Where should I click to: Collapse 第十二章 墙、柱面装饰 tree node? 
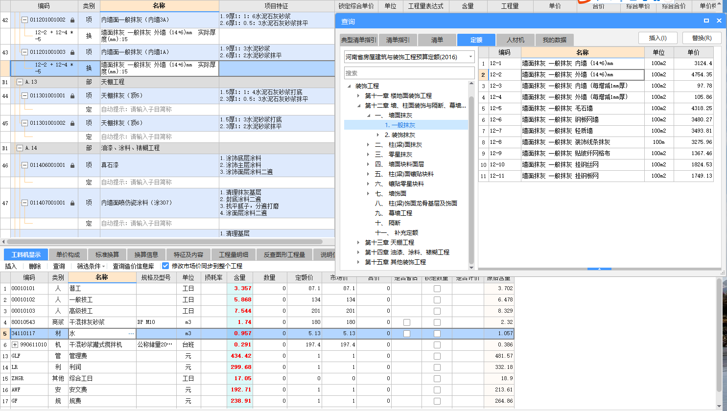358,106
